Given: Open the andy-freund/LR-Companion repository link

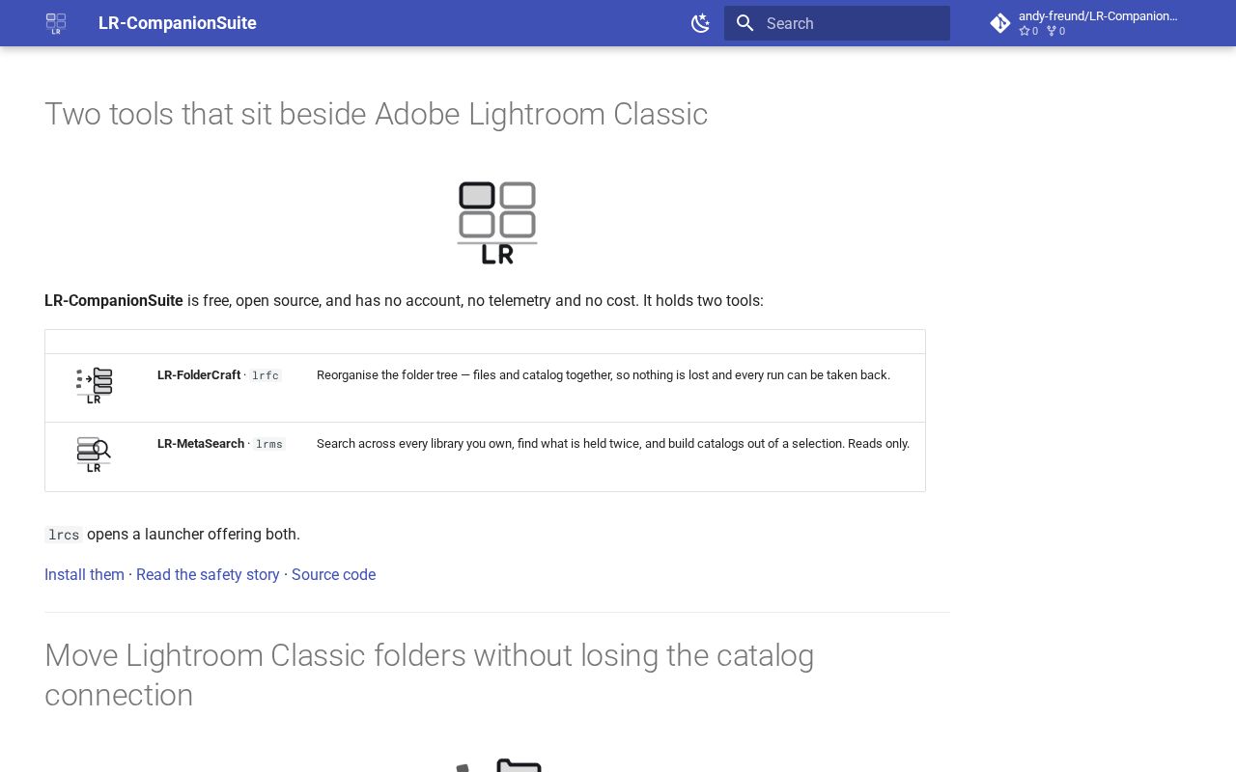Looking at the screenshot, I should pyautogui.click(x=1085, y=23).
